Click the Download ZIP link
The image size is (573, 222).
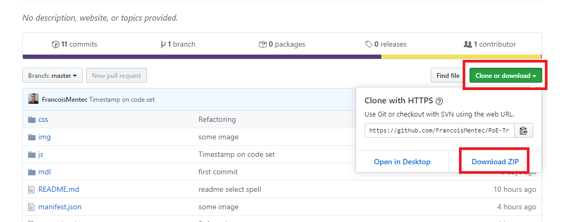pyautogui.click(x=495, y=162)
